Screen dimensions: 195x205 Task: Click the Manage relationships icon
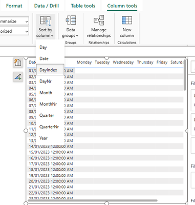pyautogui.click(x=99, y=20)
